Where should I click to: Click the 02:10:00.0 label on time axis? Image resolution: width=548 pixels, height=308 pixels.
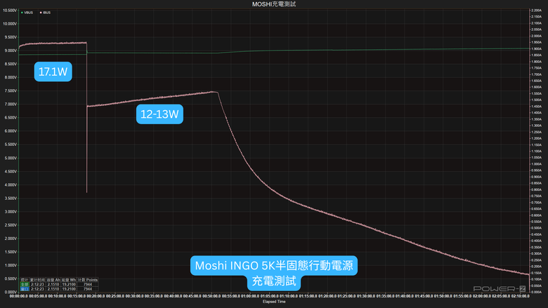pyautogui.click(x=521, y=296)
